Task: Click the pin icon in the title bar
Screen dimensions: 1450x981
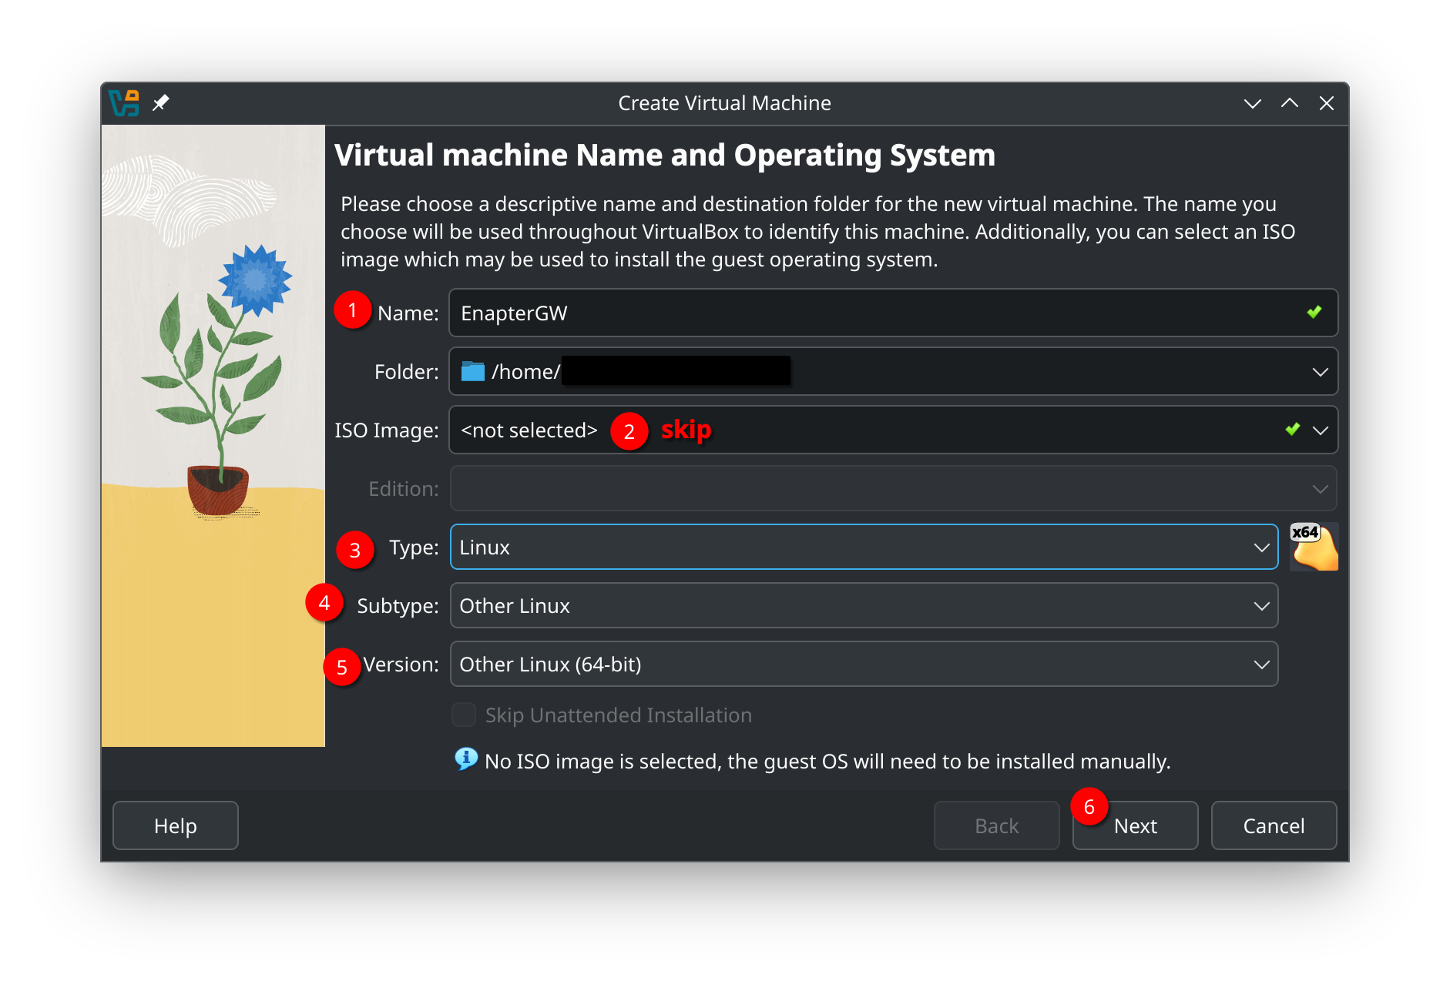Action: pos(161,102)
